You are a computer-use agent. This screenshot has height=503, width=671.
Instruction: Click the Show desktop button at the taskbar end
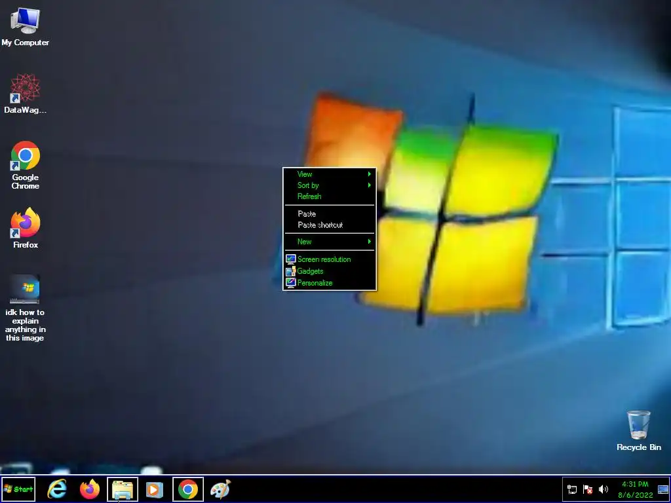click(663, 489)
